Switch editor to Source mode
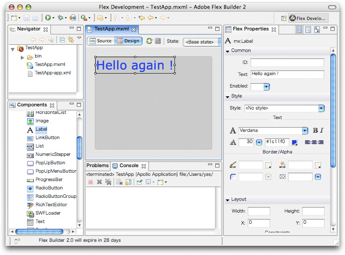The width and height of the screenshot is (345, 255). pyautogui.click(x=101, y=41)
